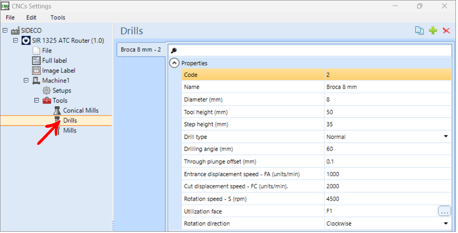Open the File menu
This screenshot has width=458, height=233.
pos(10,18)
